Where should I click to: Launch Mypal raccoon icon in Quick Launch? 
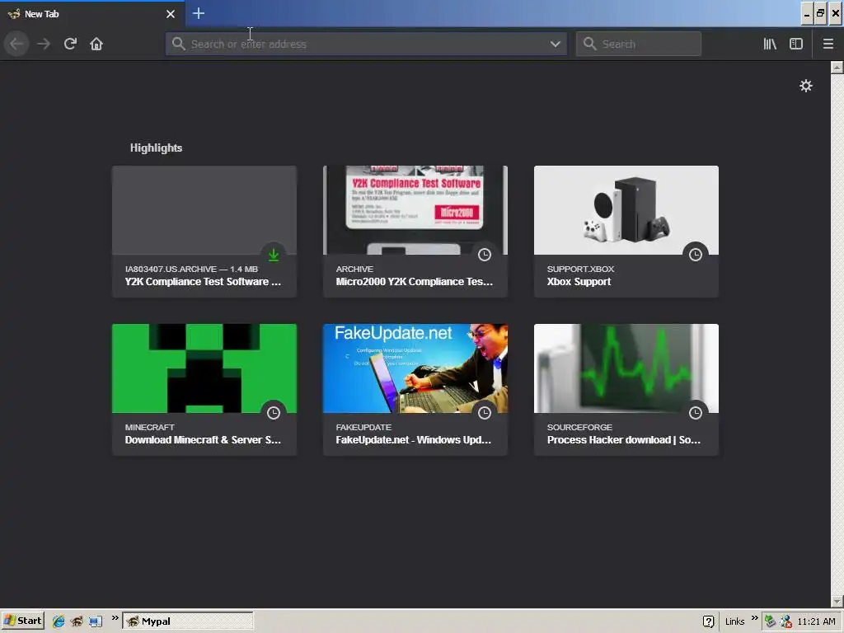pos(77,621)
